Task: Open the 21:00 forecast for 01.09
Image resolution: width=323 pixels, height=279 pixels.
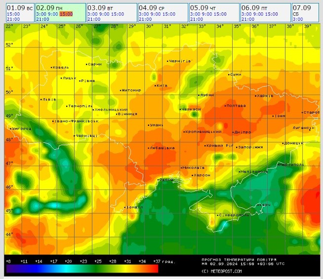Action: pos(13,19)
